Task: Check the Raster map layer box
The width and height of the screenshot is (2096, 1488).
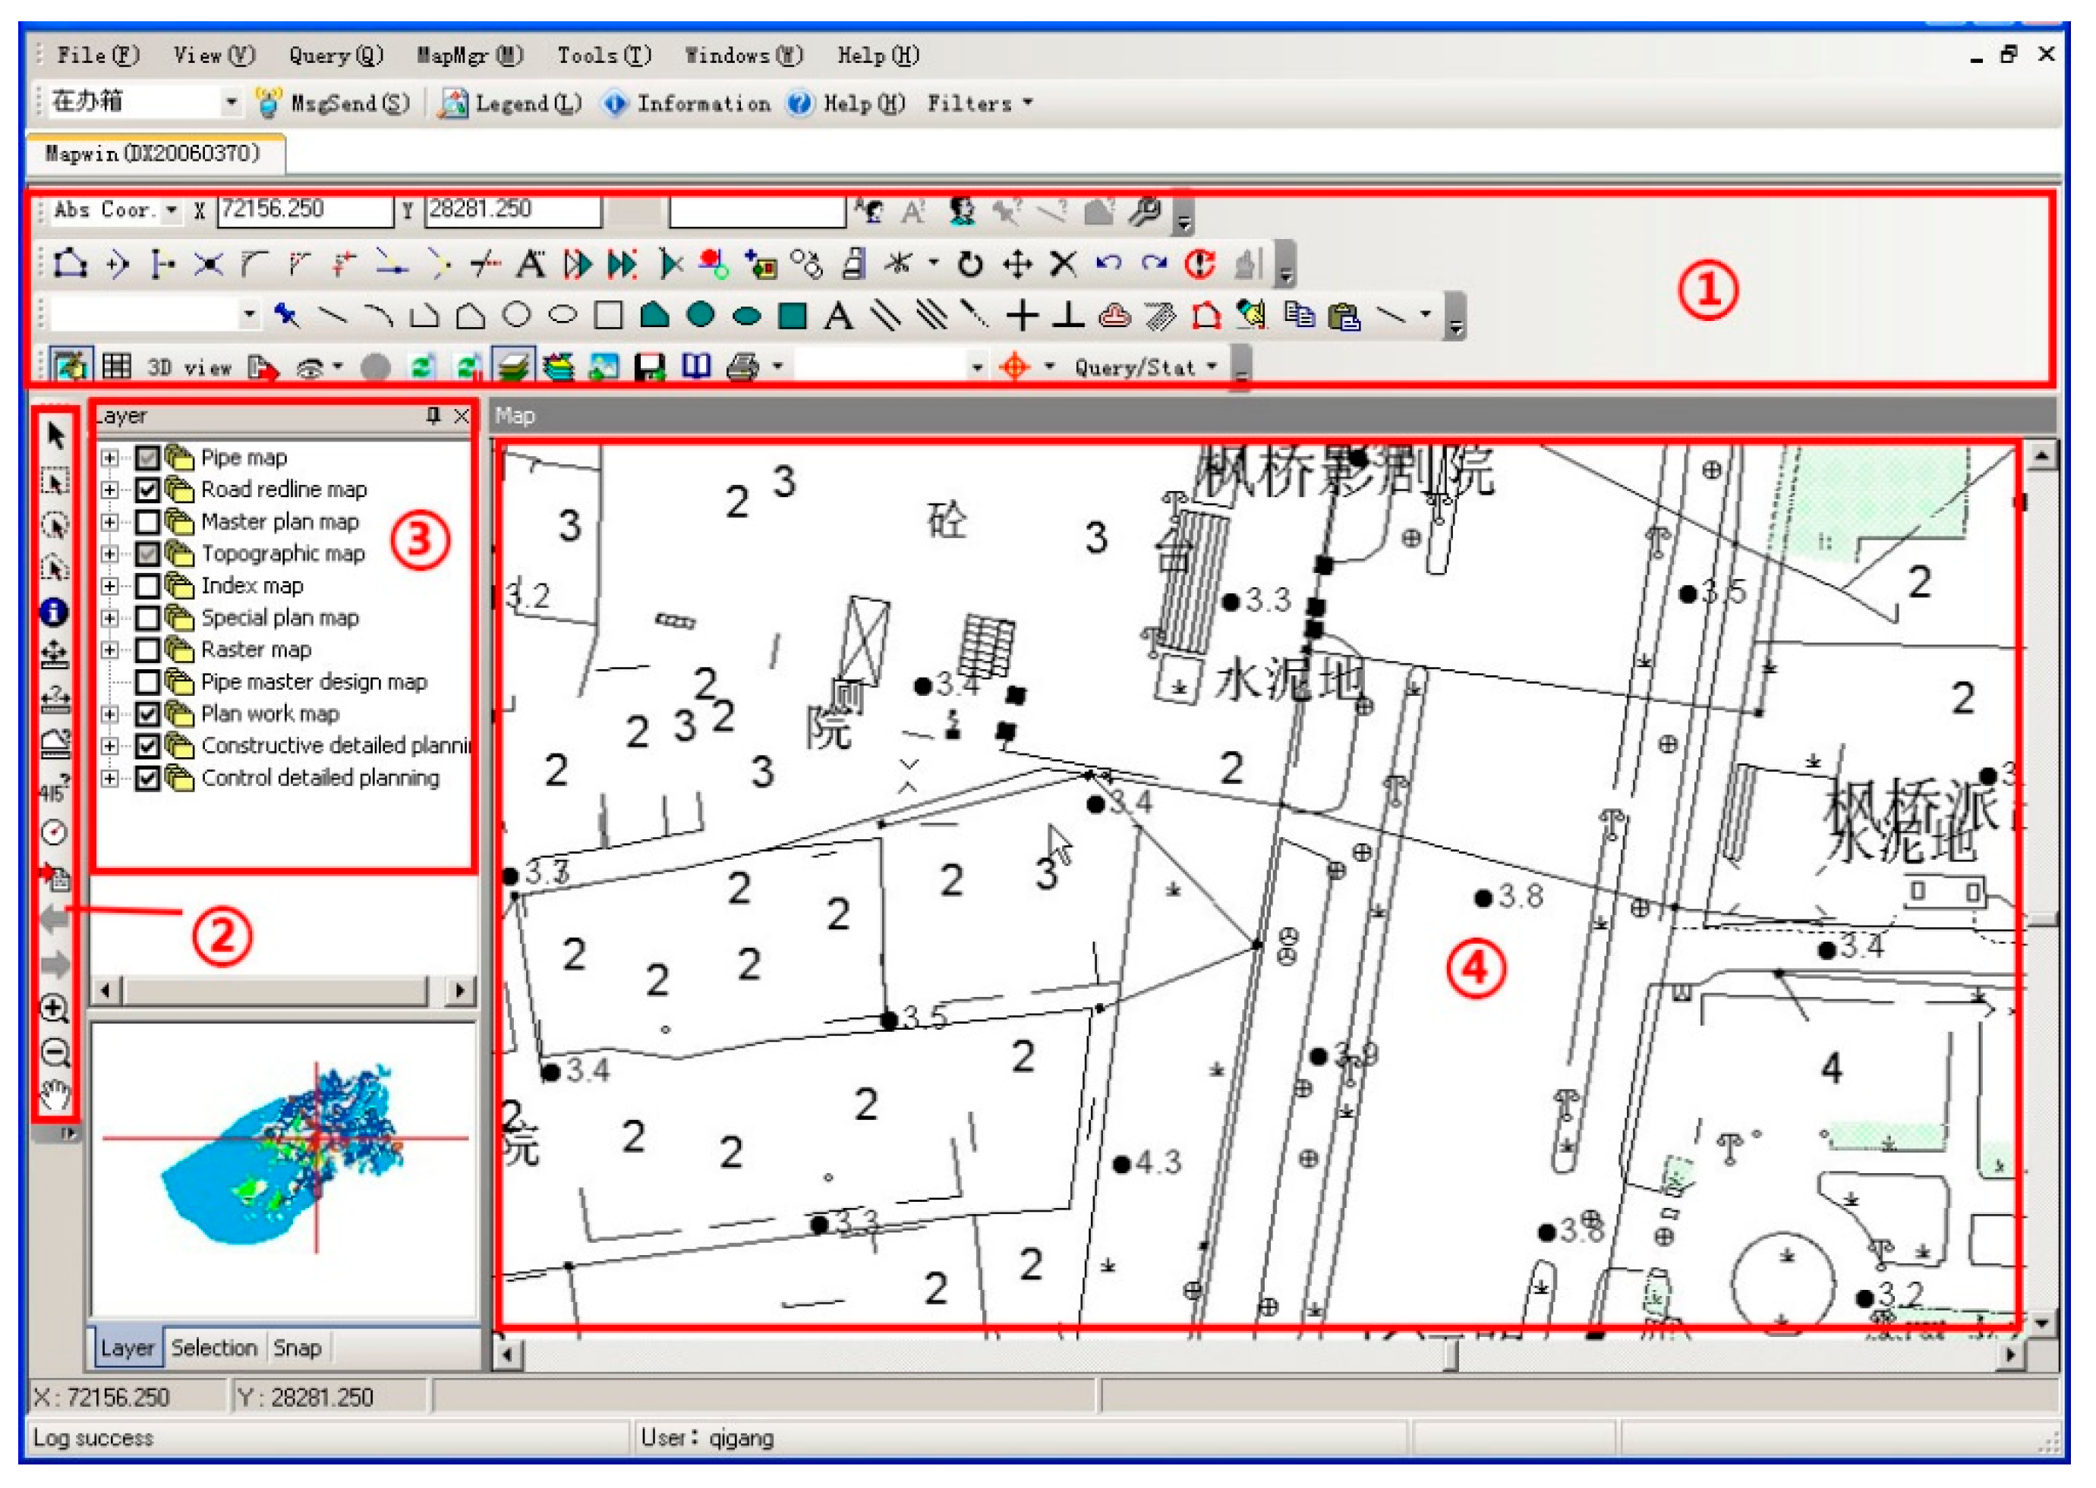Action: (x=147, y=650)
